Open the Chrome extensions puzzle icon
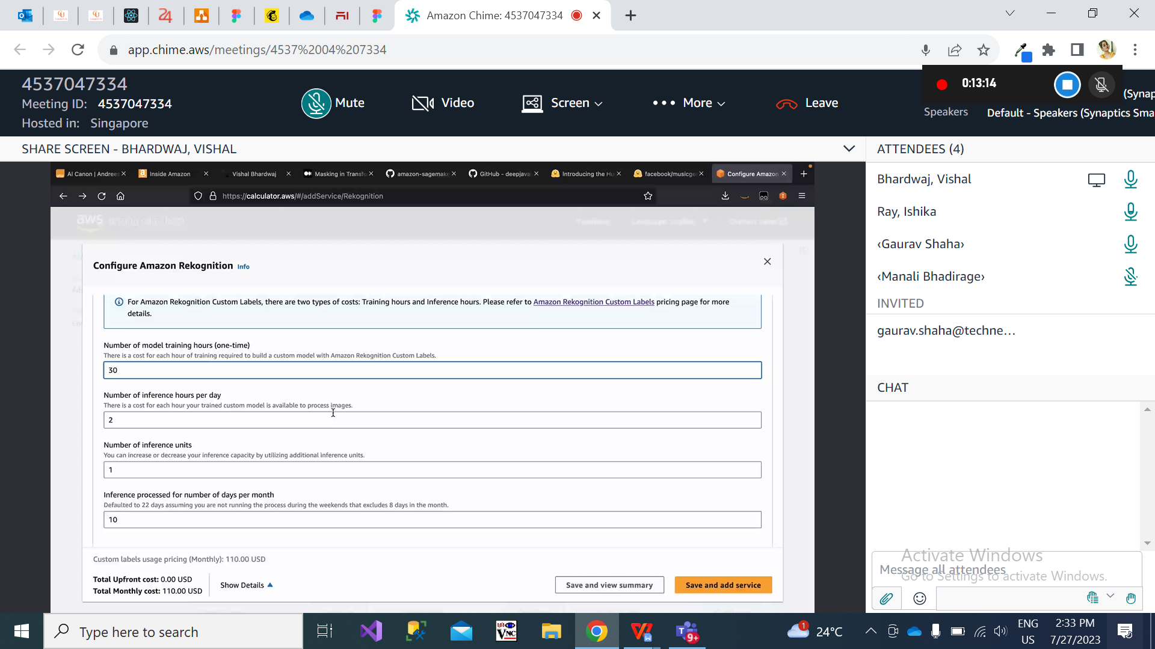 point(1049,50)
